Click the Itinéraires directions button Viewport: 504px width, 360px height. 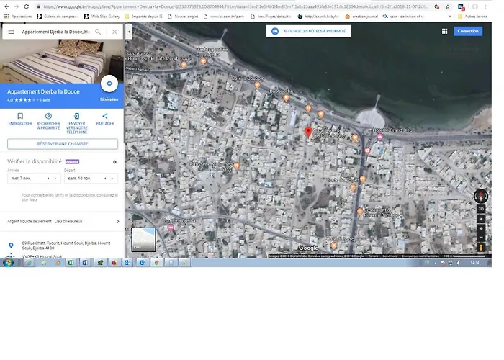tap(109, 84)
